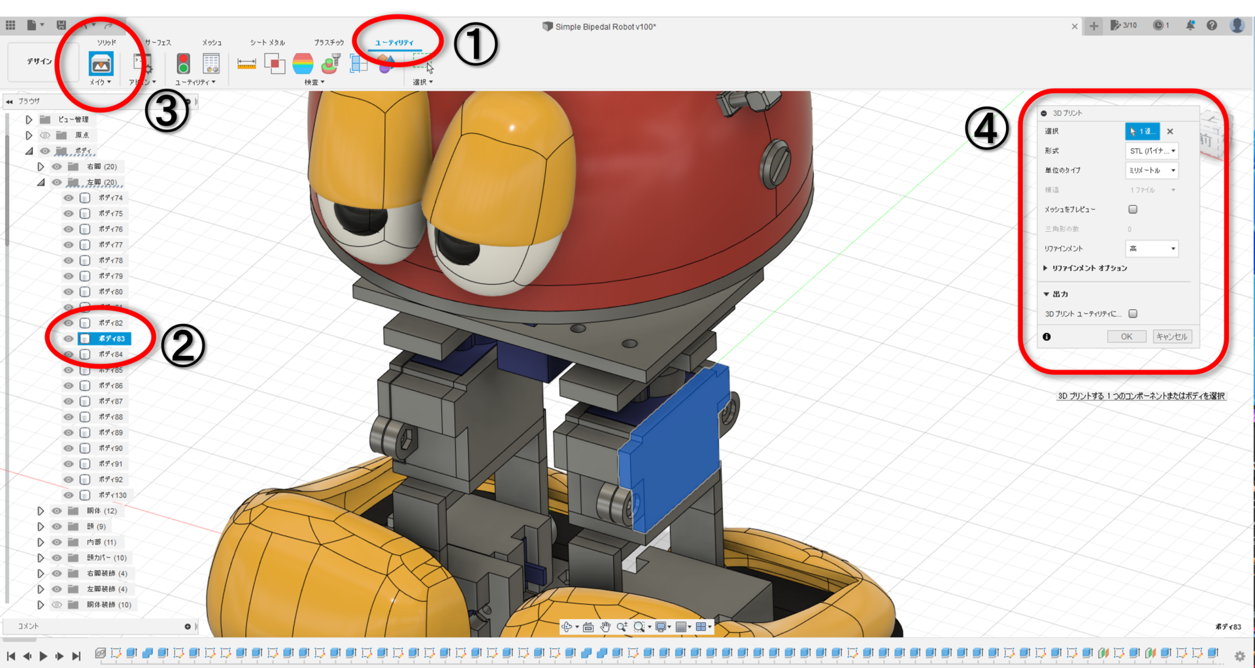Click the traffic-light Utility icon

pyautogui.click(x=183, y=65)
